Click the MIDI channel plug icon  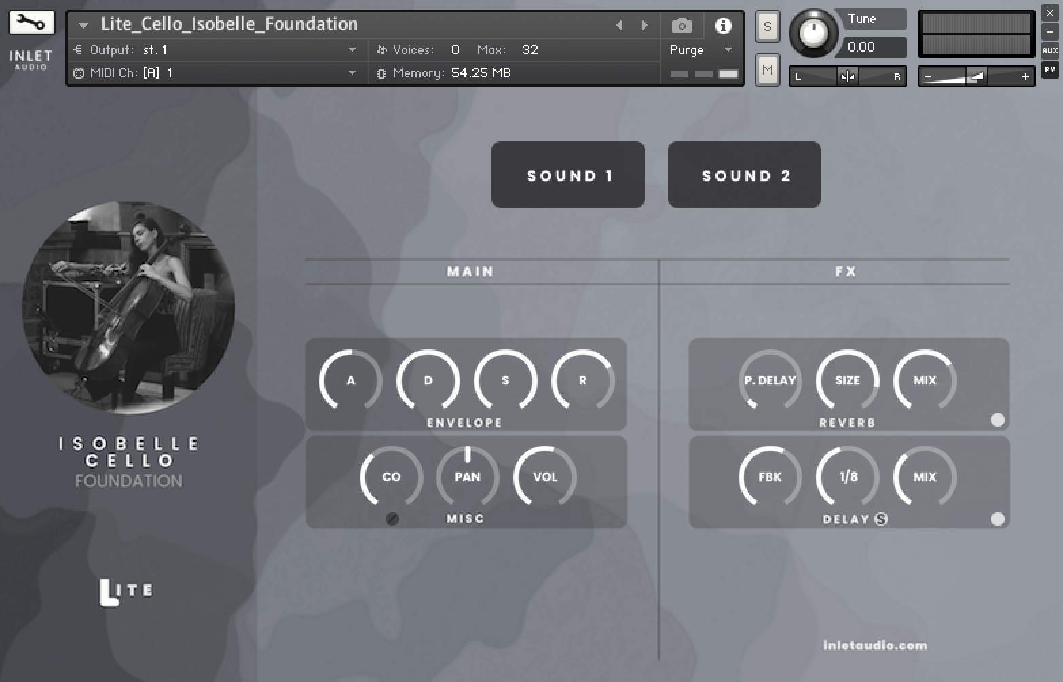click(78, 73)
